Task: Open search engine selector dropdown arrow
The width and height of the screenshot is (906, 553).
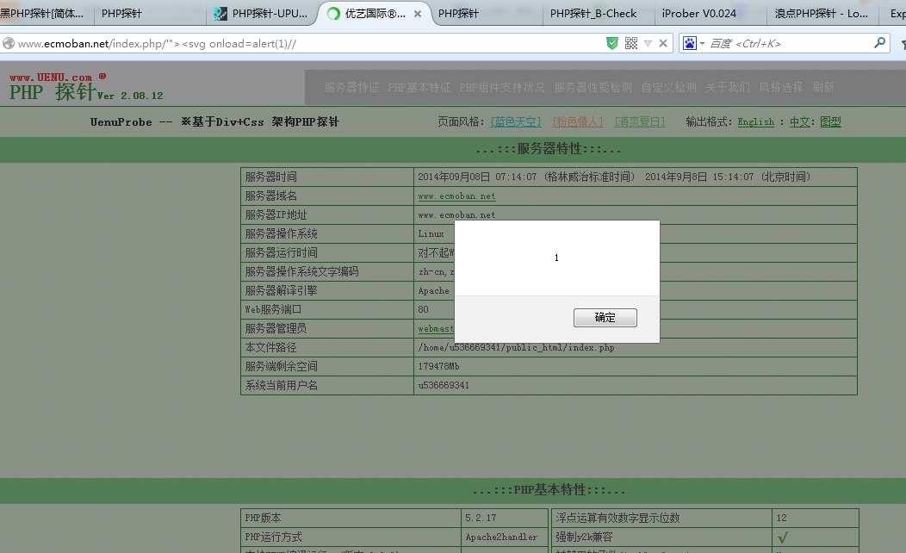Action: [x=702, y=44]
